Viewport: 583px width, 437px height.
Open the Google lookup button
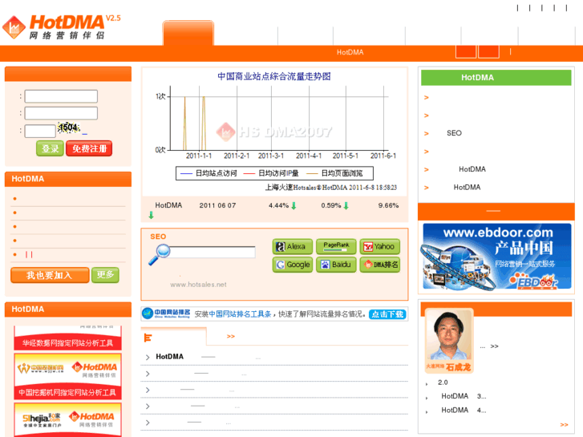coord(293,265)
